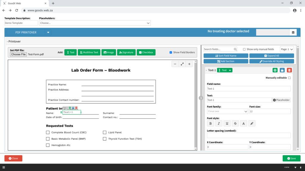Delete Text-1 field with red trash icon
The height and width of the screenshot is (171, 305).
[289, 70]
